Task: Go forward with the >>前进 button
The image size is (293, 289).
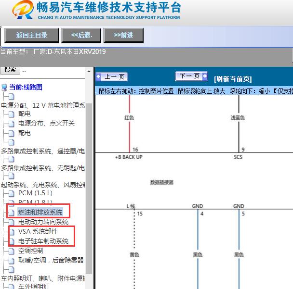Action: (x=123, y=36)
